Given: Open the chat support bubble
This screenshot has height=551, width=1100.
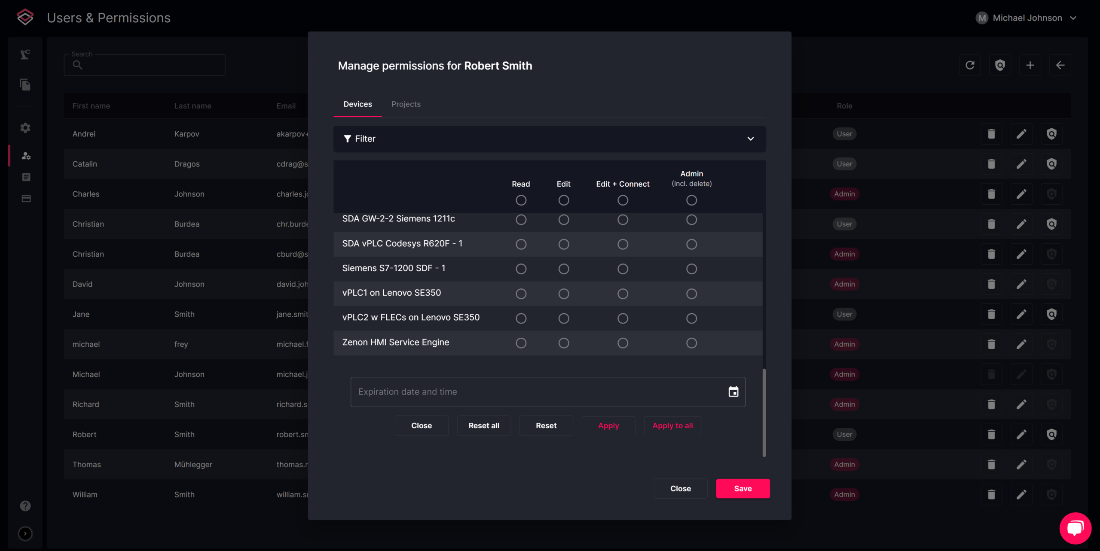Looking at the screenshot, I should click(x=1075, y=528).
